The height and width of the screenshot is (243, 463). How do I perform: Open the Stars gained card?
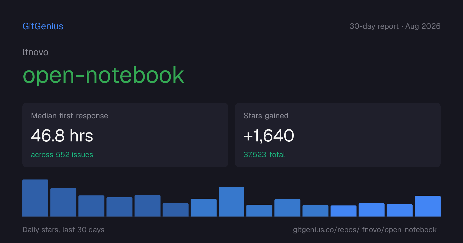[338, 135]
